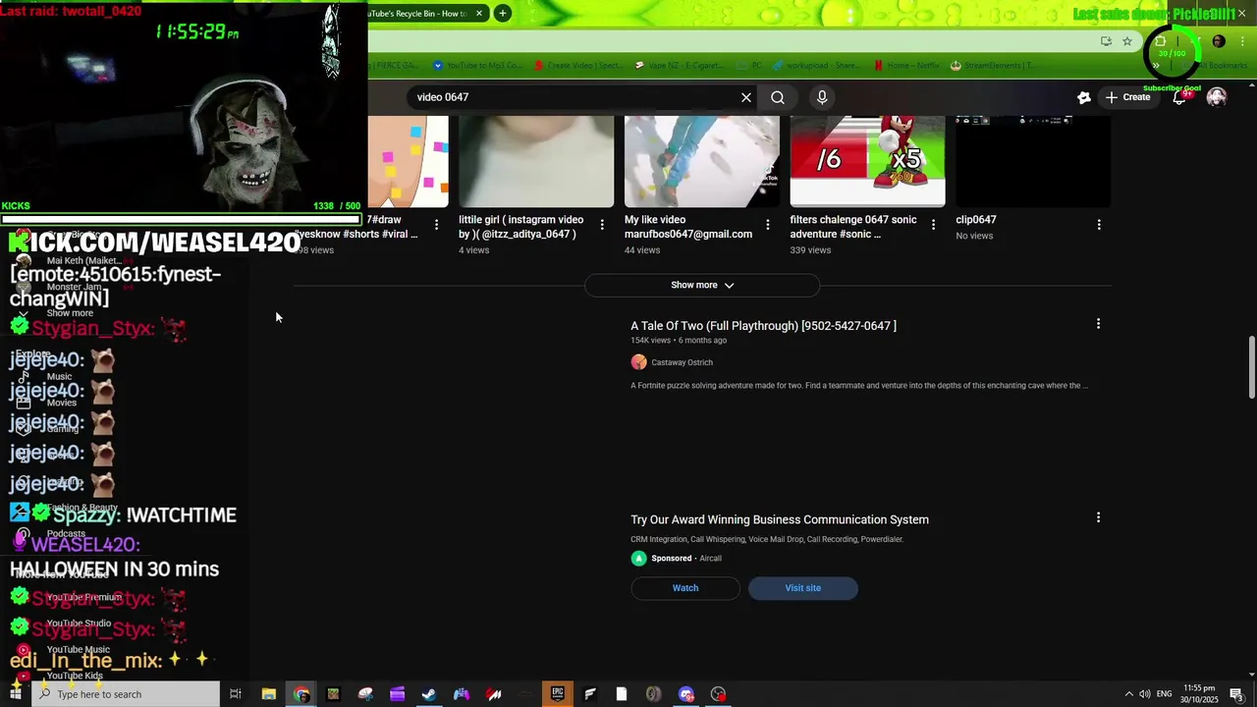
Task: Open 'Vape NZ - E-Cigaret...' bookmark
Action: pos(680,66)
